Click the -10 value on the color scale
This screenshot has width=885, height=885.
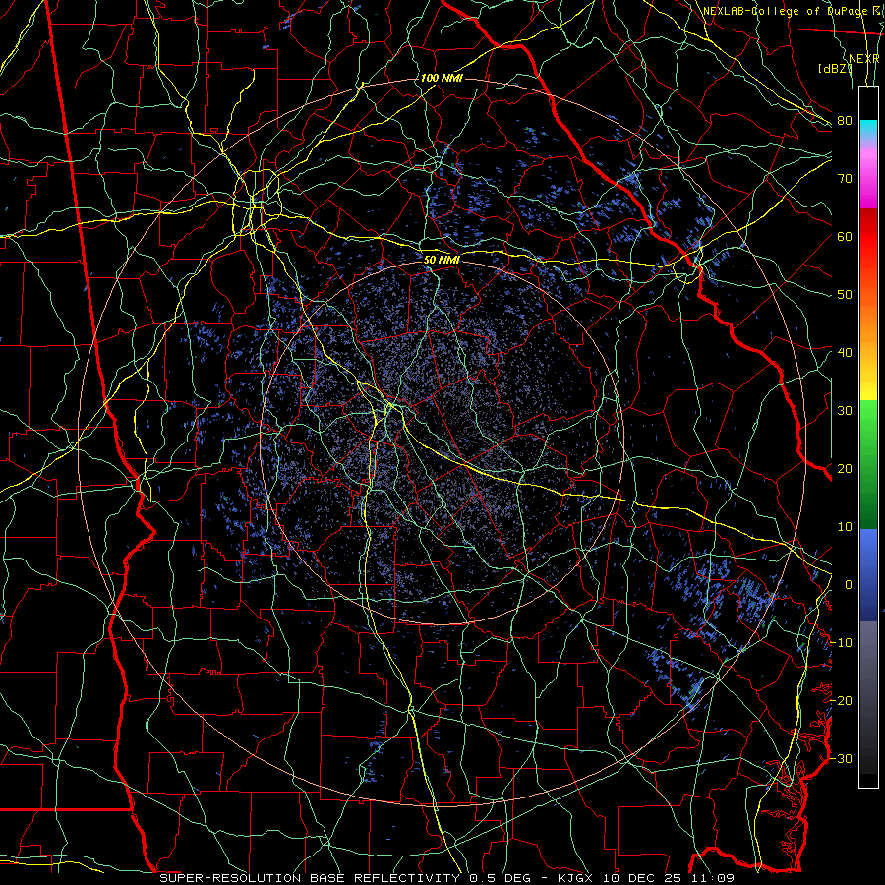(841, 643)
